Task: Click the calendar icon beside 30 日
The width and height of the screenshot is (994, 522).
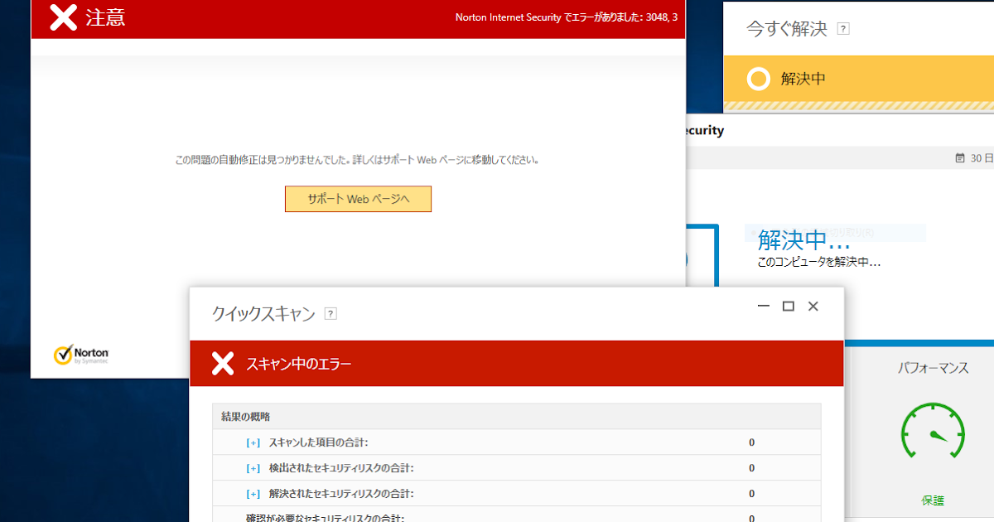Action: click(960, 158)
